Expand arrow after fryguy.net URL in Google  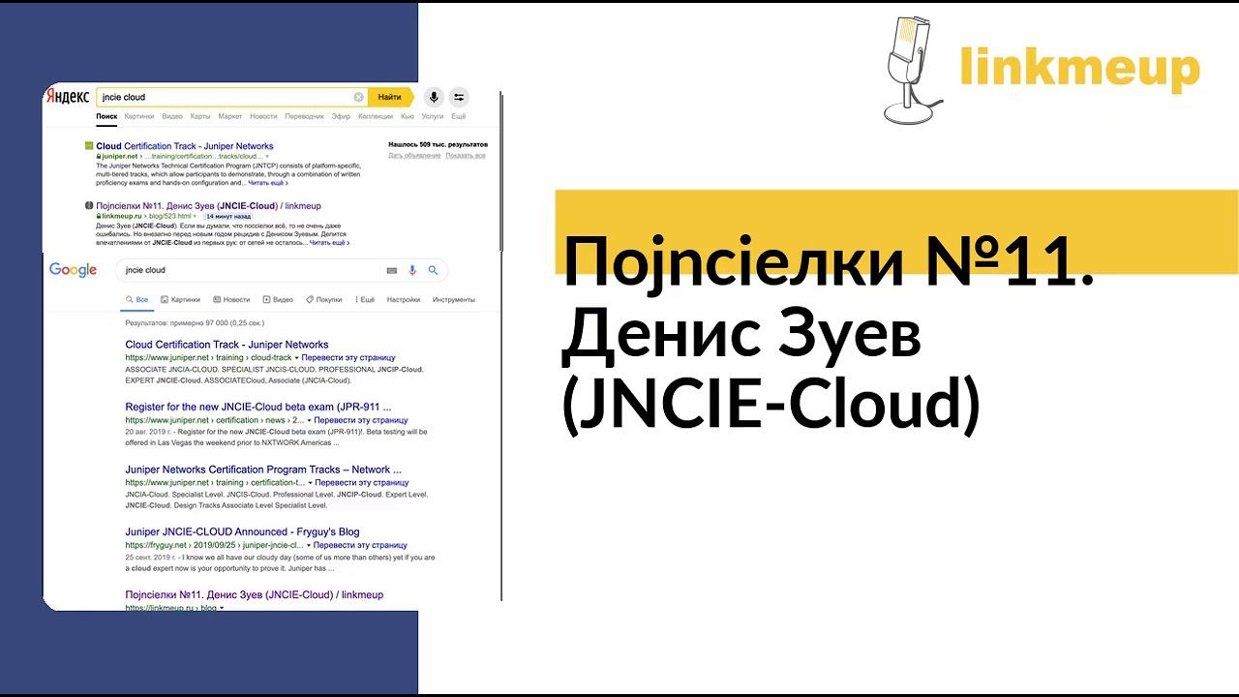[x=310, y=545]
